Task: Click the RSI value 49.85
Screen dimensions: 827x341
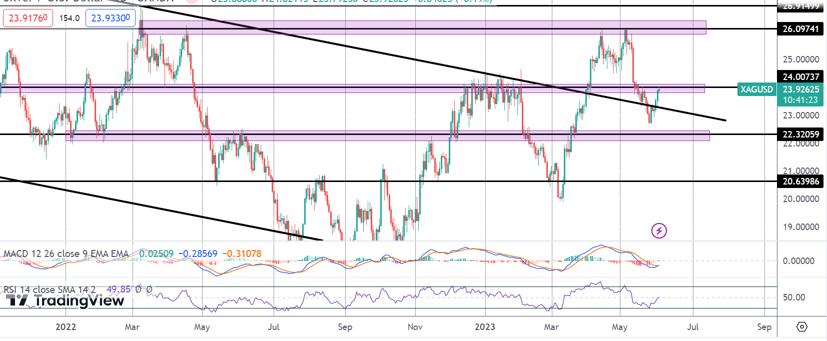Action: pos(119,289)
